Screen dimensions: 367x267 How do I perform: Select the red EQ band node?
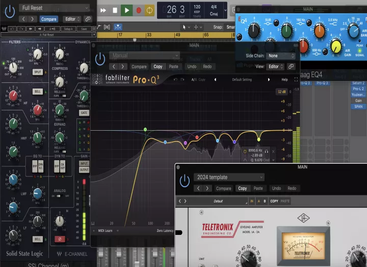click(197, 137)
